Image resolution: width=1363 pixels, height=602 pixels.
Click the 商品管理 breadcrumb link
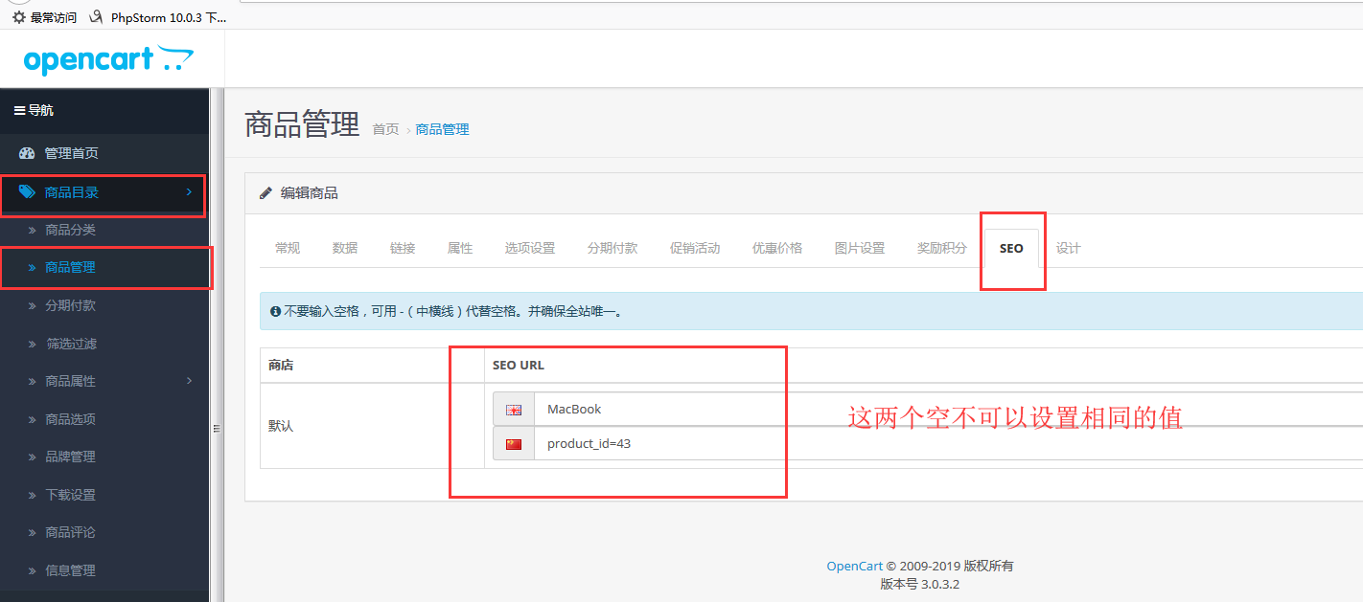pyautogui.click(x=443, y=129)
